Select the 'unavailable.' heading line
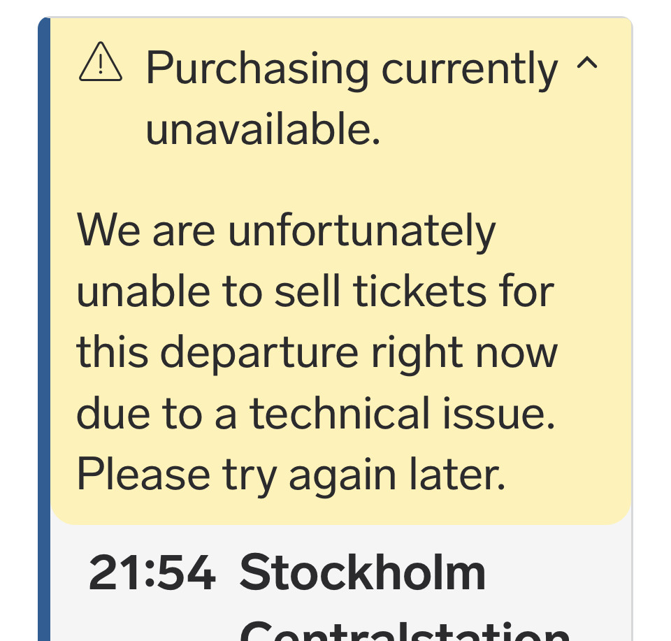Viewport: 671px width, 641px height. [x=263, y=130]
